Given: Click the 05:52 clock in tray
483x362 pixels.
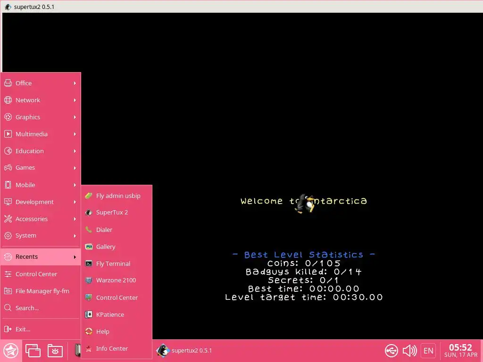Looking at the screenshot, I should pos(460,347).
